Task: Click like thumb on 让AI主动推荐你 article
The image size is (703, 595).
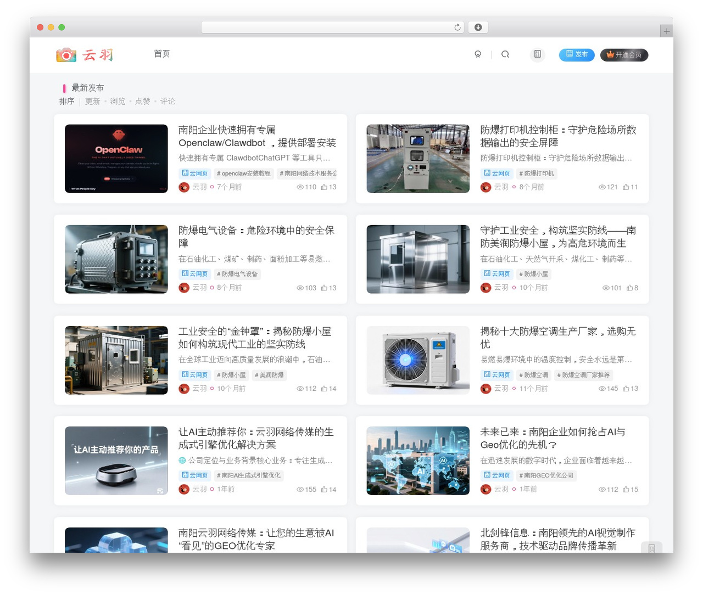Action: click(324, 489)
